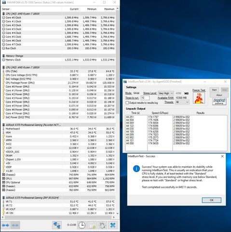Select the ASRock X370 (IRF IR35204) group header
Viewport: 231px width, 232px height.
[58, 198]
